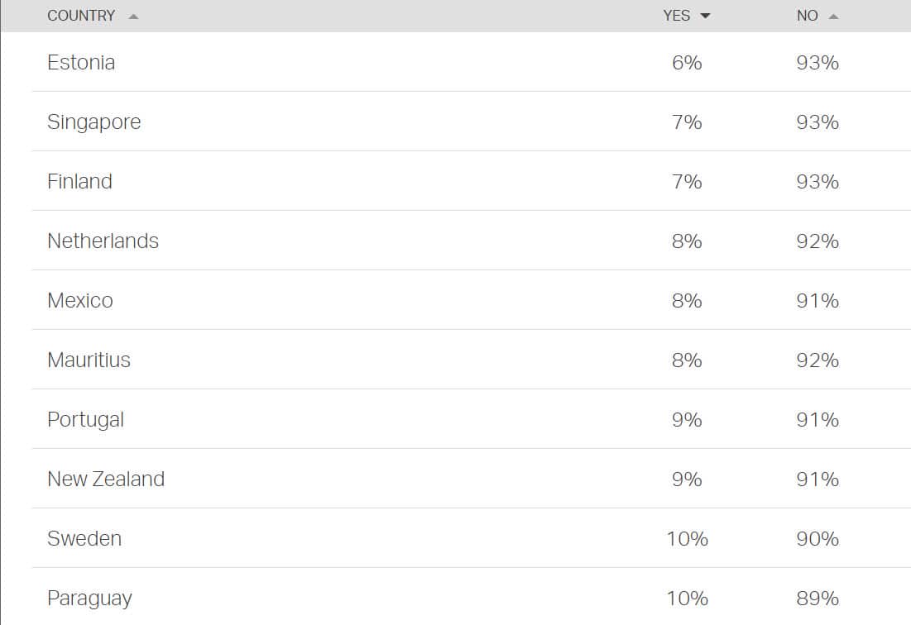The height and width of the screenshot is (625, 911).
Task: Click Mauritius's 92% NO value
Action: tap(817, 360)
